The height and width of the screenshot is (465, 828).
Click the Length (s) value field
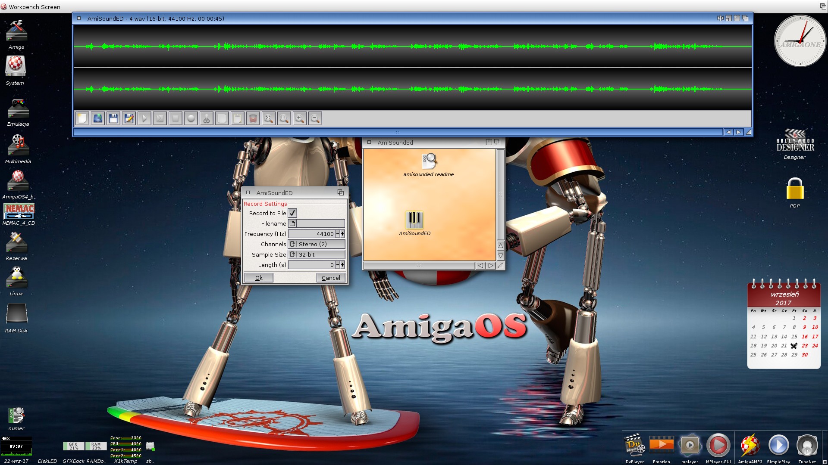(312, 265)
